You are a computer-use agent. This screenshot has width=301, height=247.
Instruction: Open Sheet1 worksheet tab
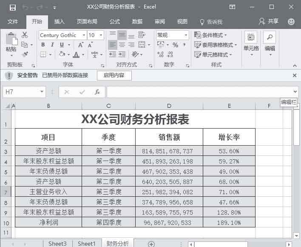click(87, 244)
